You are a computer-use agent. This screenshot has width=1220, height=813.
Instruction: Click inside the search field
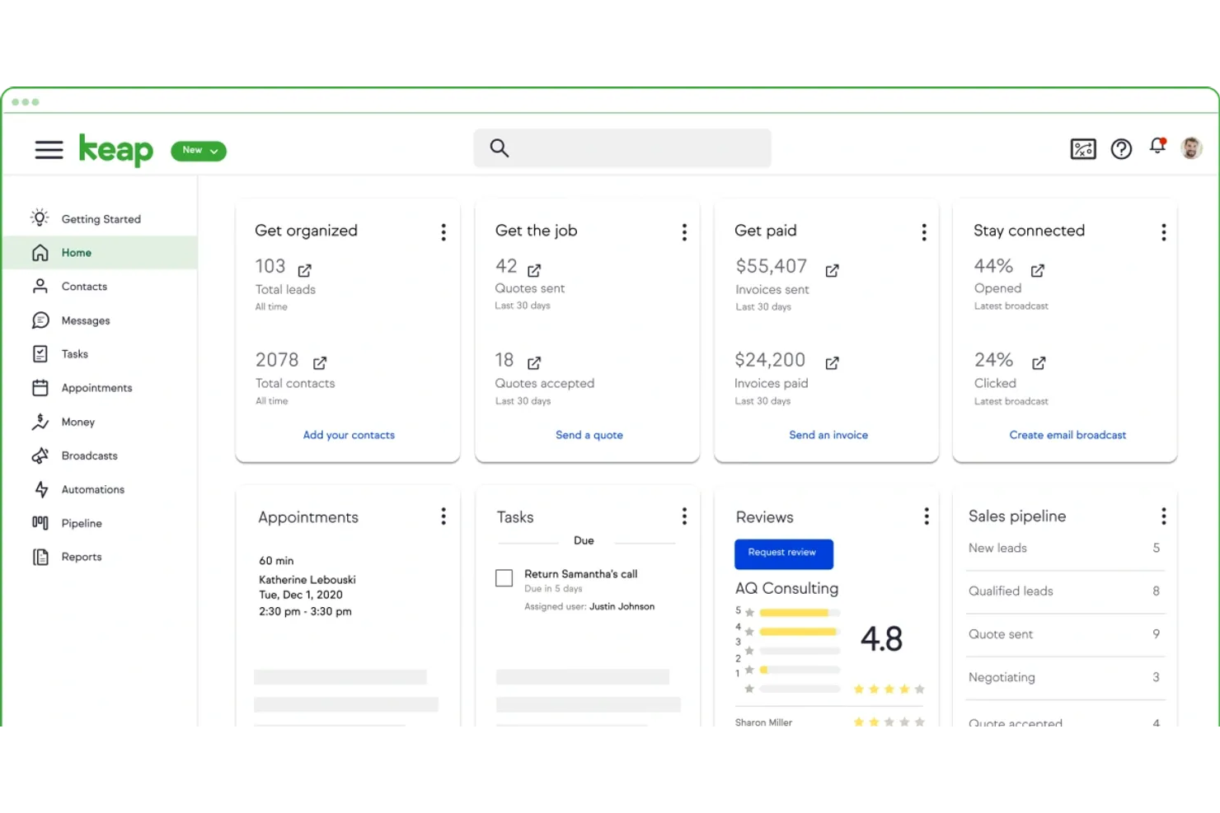(622, 147)
